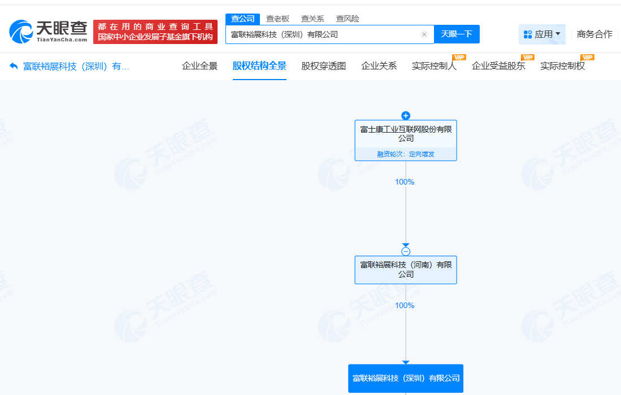Open the 查风险 search category
The image size is (621, 395).
347,18
